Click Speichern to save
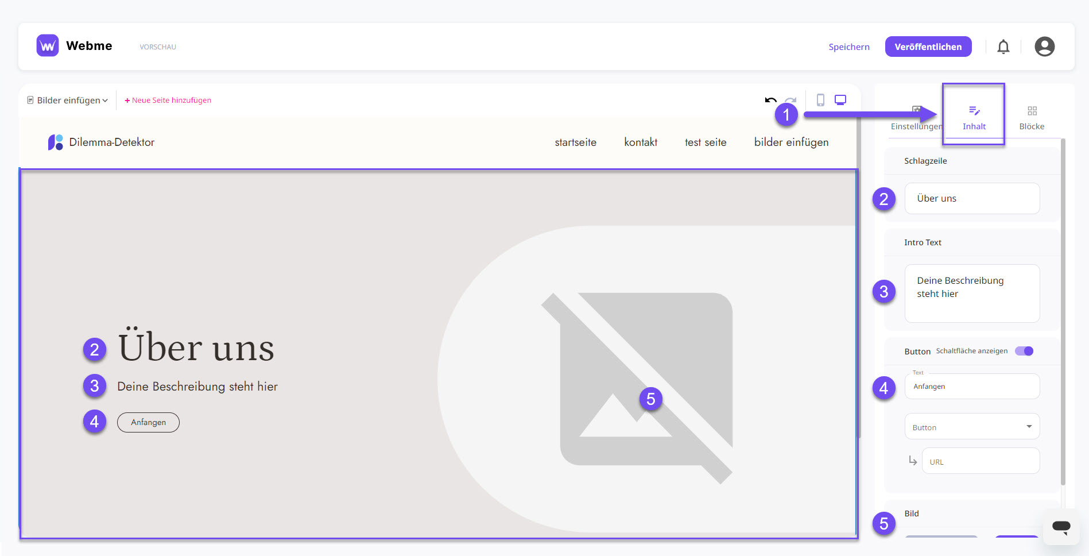This screenshot has width=1089, height=556. tap(848, 47)
